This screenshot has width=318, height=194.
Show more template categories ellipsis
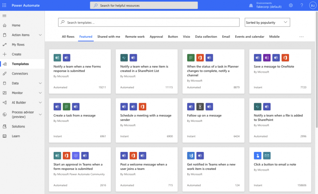301,36
